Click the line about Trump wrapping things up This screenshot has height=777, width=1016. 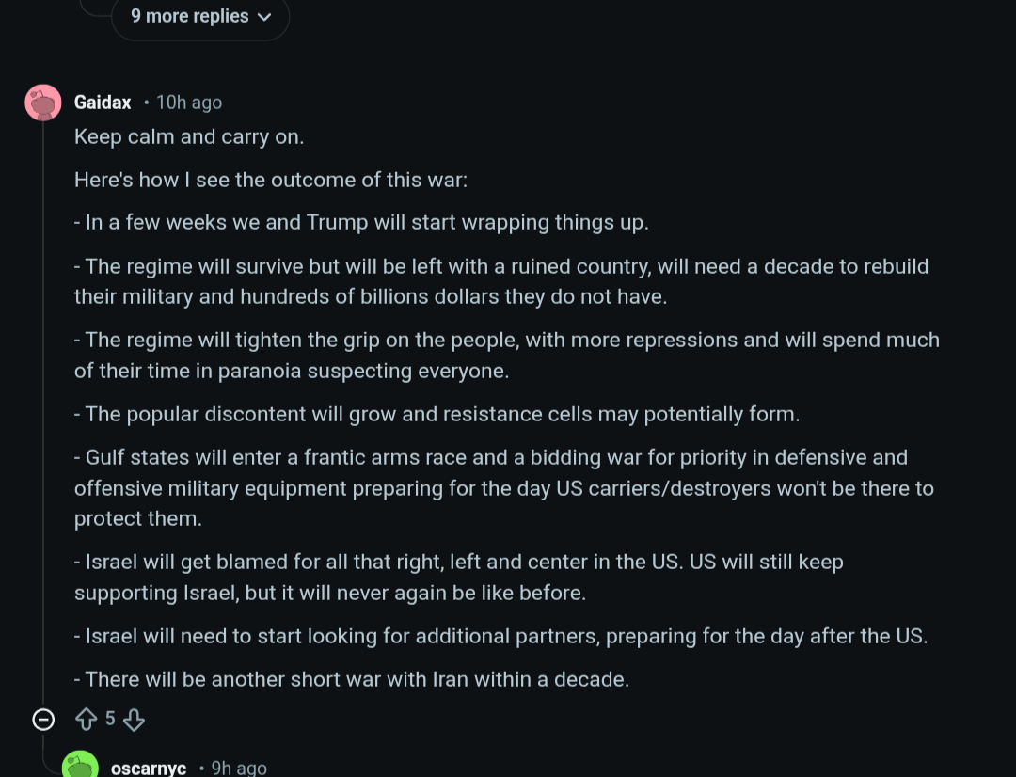point(361,223)
